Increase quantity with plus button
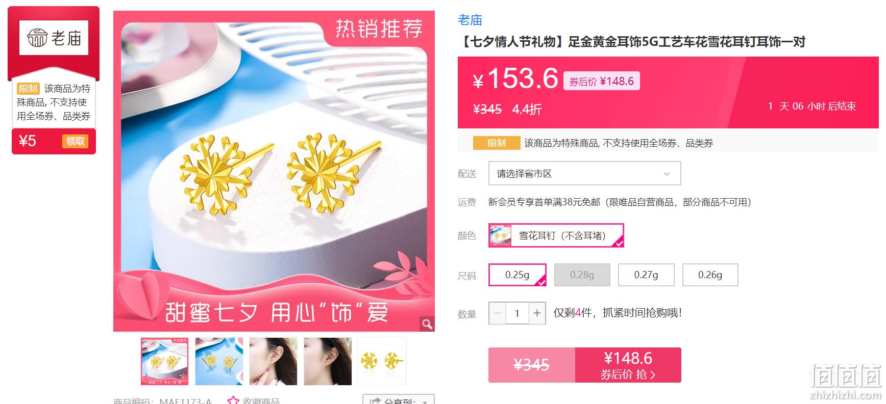 [x=536, y=313]
